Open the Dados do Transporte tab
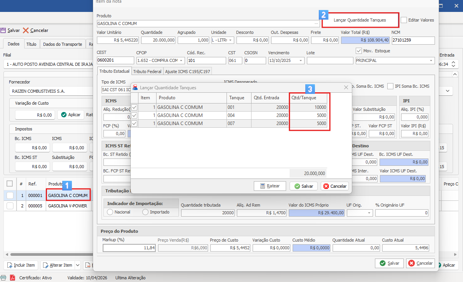The height and width of the screenshot is (282, 463). tap(62, 44)
